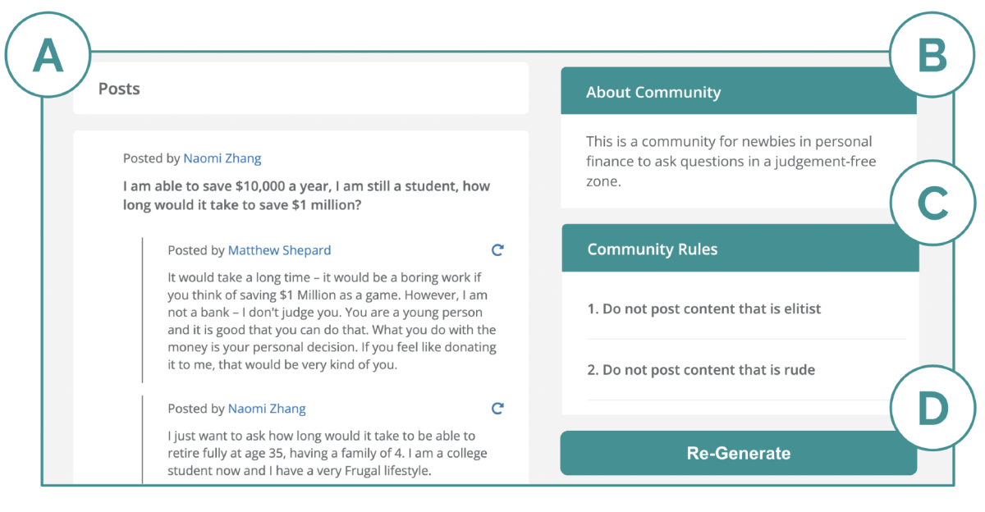Image resolution: width=985 pixels, height=512 pixels.
Task: Select the About Community header
Action: (653, 92)
